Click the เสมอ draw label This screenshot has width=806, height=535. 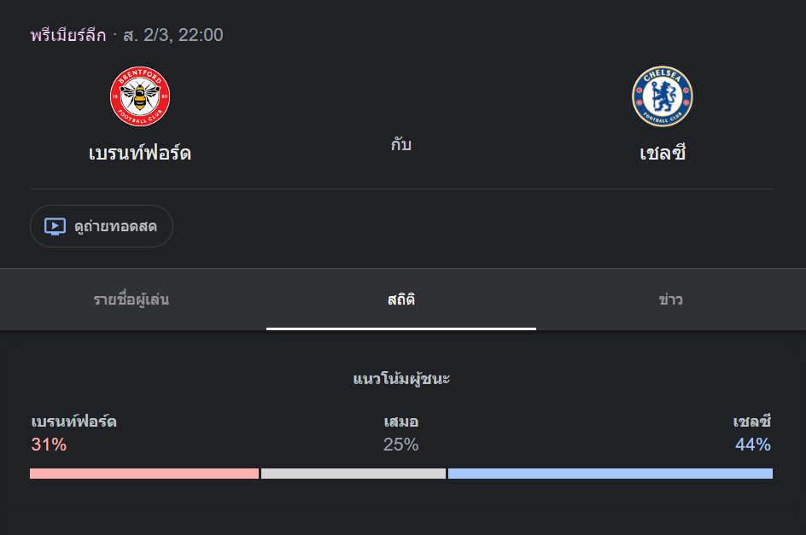coord(400,421)
